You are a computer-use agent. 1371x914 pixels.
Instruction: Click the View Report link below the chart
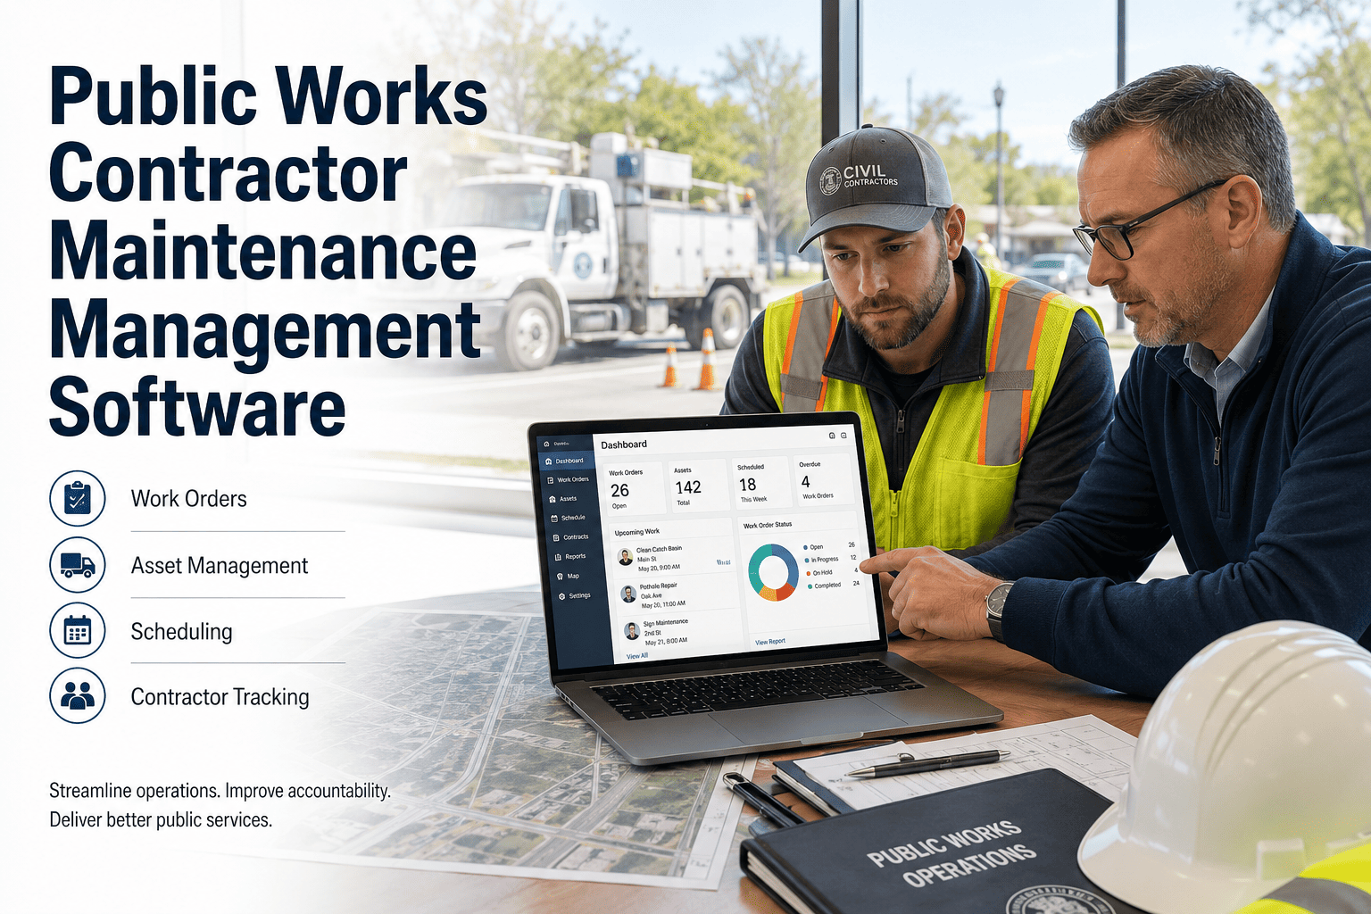pyautogui.click(x=770, y=642)
